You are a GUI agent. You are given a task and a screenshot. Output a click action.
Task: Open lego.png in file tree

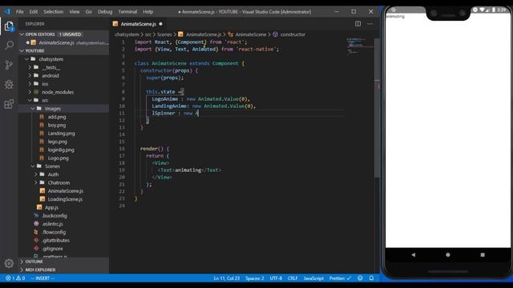(x=57, y=142)
